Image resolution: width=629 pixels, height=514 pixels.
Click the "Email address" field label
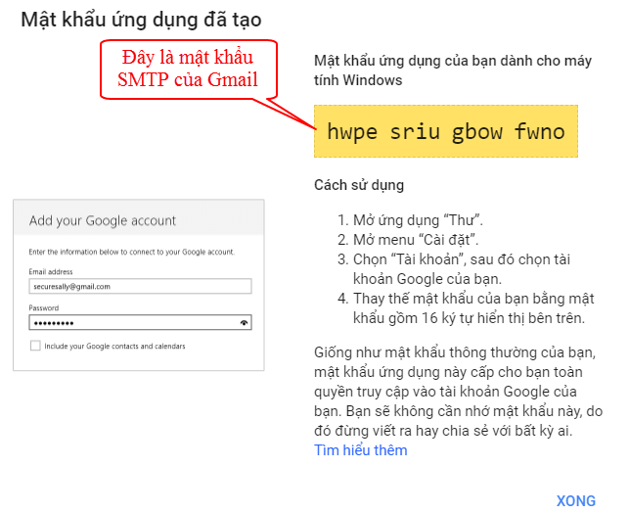click(x=52, y=271)
